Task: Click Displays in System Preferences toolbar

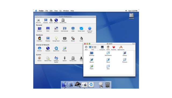Action: pos(46,21)
